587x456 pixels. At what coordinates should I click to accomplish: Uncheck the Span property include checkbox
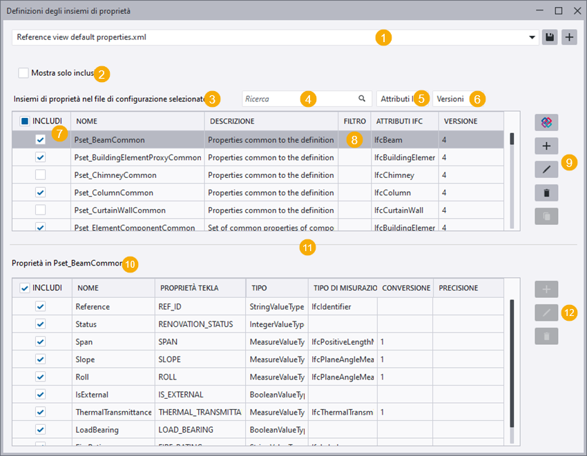coord(41,341)
